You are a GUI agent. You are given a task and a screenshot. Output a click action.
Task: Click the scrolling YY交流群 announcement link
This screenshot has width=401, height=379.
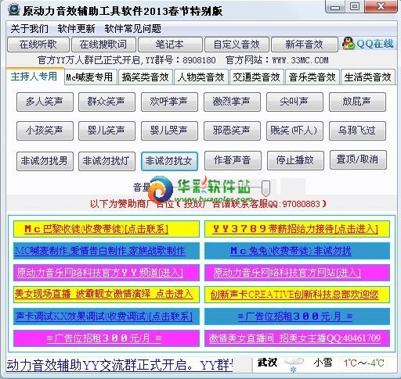click(120, 365)
